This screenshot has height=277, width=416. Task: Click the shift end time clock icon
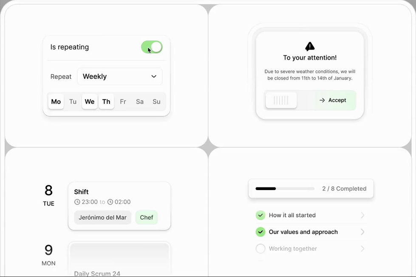[x=110, y=202]
